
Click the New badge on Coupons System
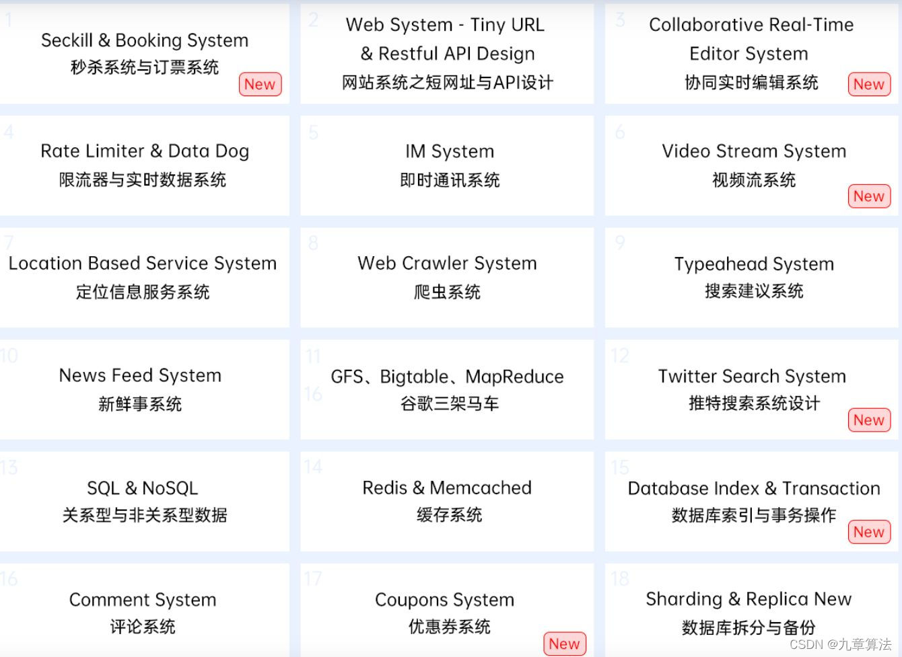click(x=565, y=644)
